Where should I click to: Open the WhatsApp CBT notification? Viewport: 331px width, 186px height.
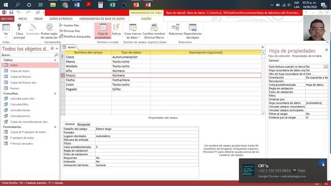283,171
